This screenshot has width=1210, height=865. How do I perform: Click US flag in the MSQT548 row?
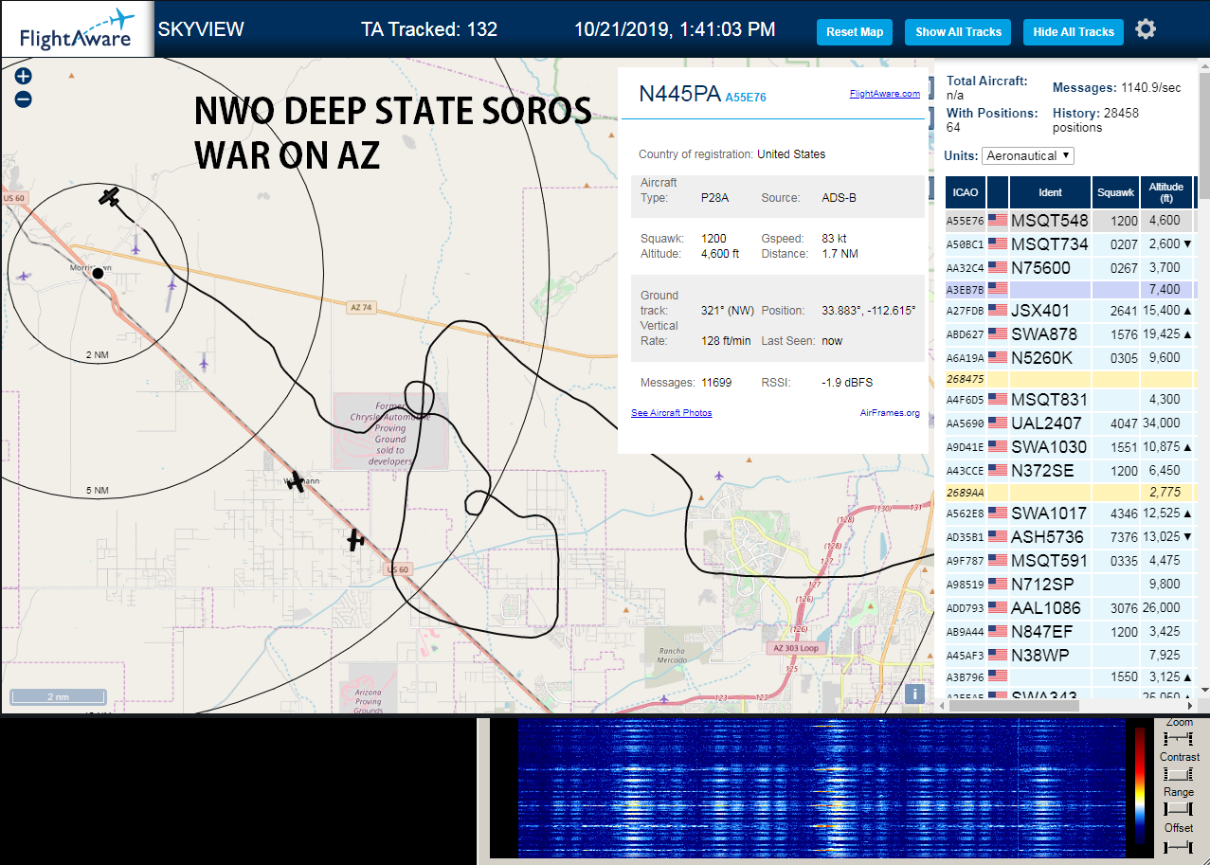pyautogui.click(x=997, y=221)
